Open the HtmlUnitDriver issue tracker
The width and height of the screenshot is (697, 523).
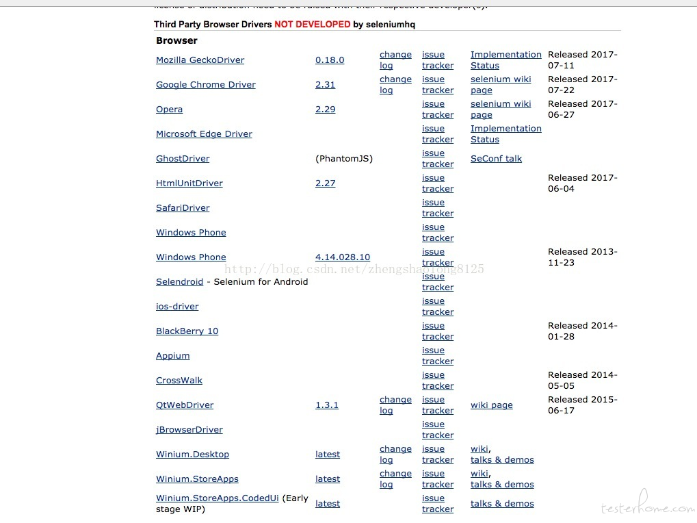438,183
